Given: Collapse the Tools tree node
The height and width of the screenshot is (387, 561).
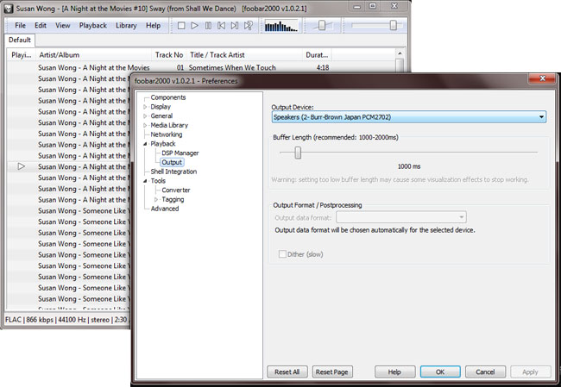Looking at the screenshot, I should 145,181.
